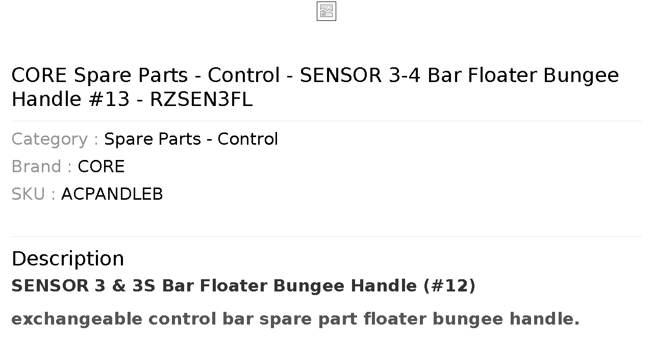
Task: Click the exchangeable control bar spare part sentence
Action: click(295, 319)
